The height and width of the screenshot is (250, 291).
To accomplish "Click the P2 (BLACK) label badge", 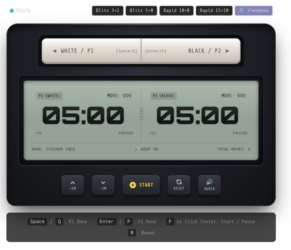I will click(164, 96).
